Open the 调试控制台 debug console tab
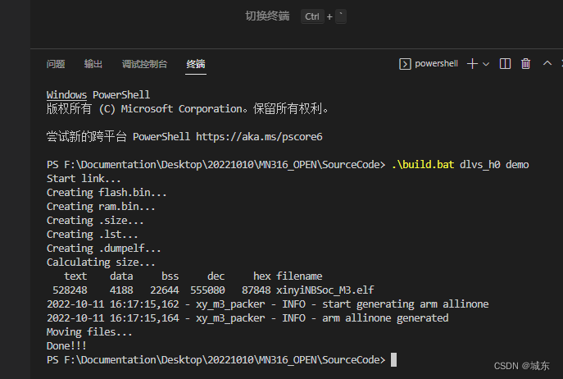The width and height of the screenshot is (563, 379). point(144,64)
